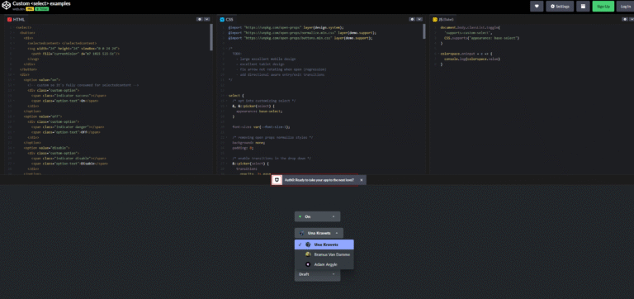Click the open-props/normalize.min.css import line
The width and height of the screenshot is (634, 299).
(x=303, y=32)
